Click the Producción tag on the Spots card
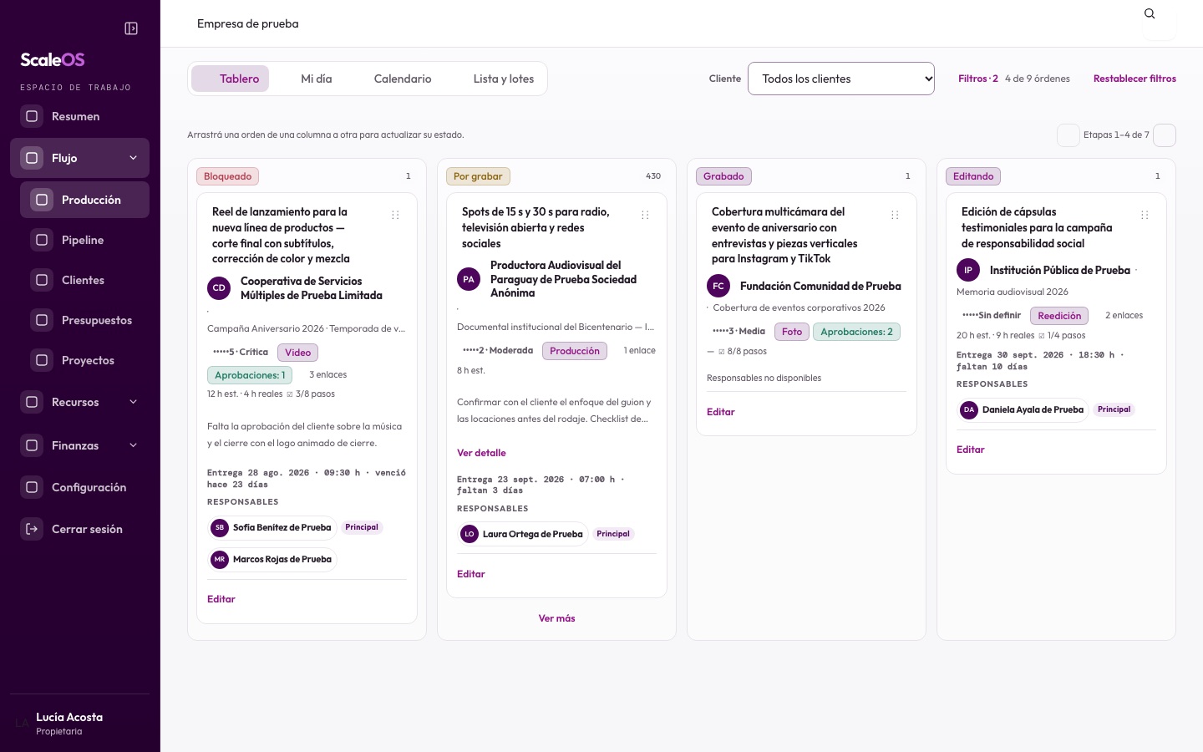The height and width of the screenshot is (752, 1203). (575, 351)
